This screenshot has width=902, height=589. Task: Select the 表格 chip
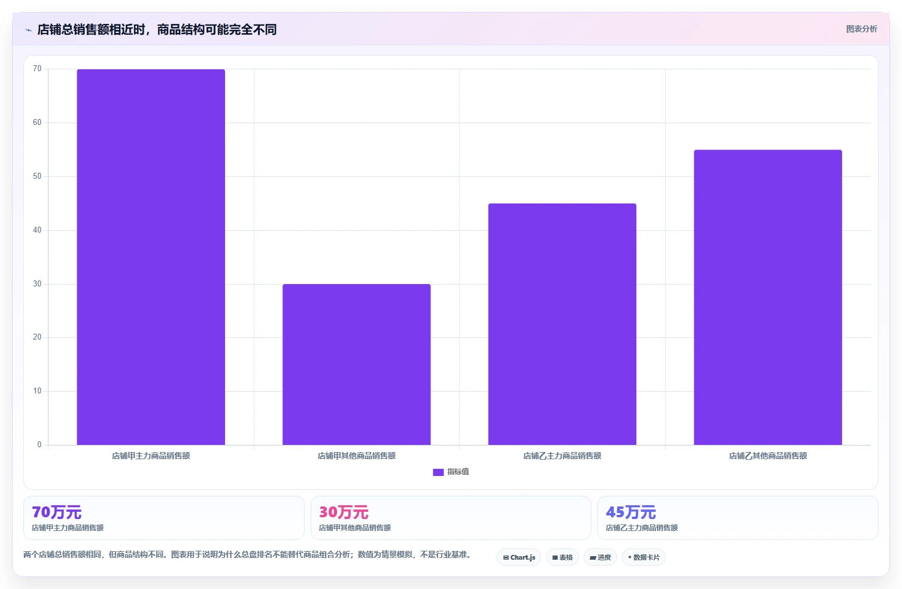(x=562, y=557)
